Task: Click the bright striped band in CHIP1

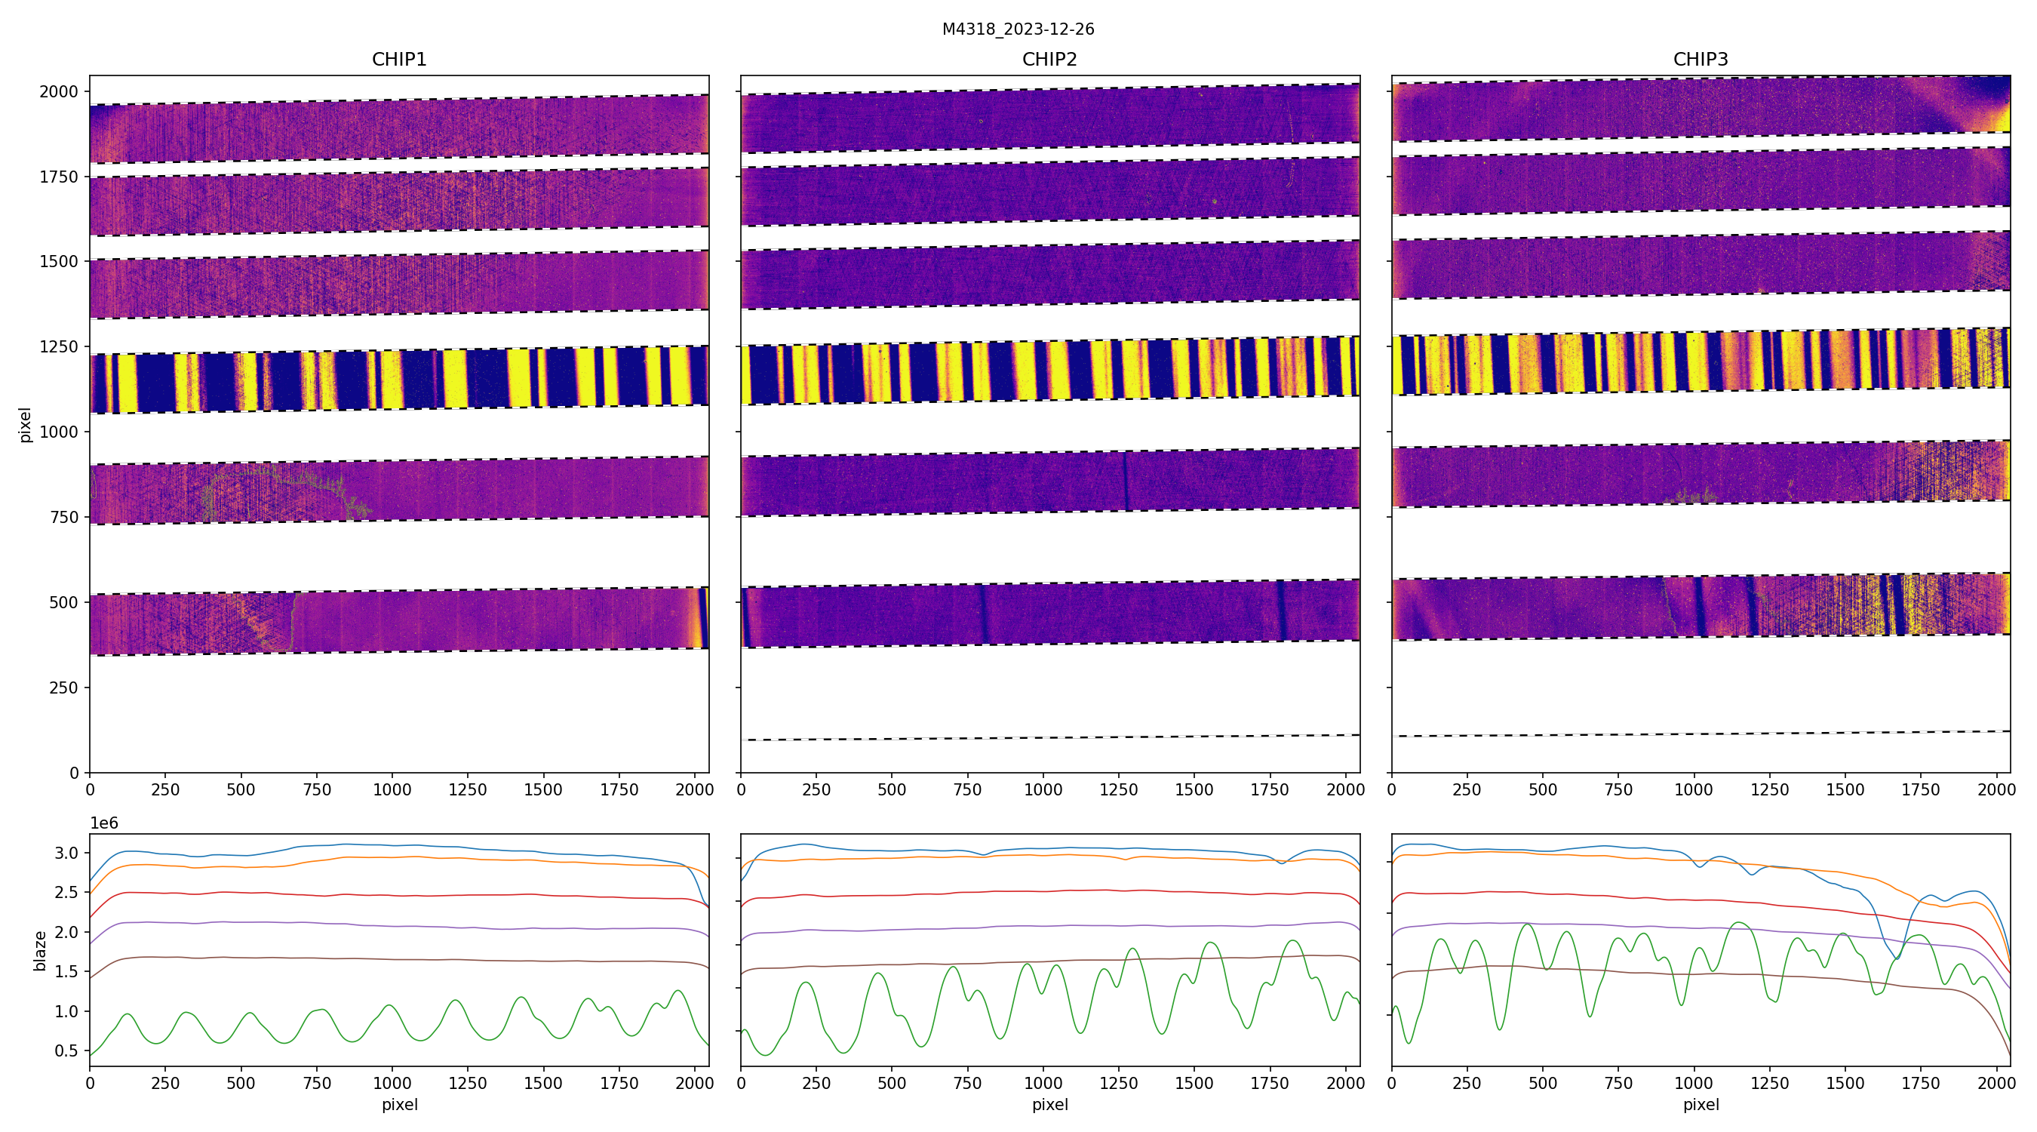Action: (398, 379)
